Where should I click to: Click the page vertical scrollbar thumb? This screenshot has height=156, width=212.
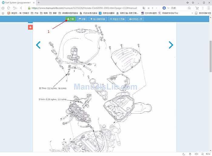210,56
